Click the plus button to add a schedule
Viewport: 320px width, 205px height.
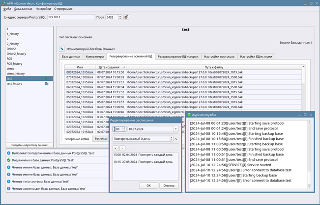[x=115, y=148]
